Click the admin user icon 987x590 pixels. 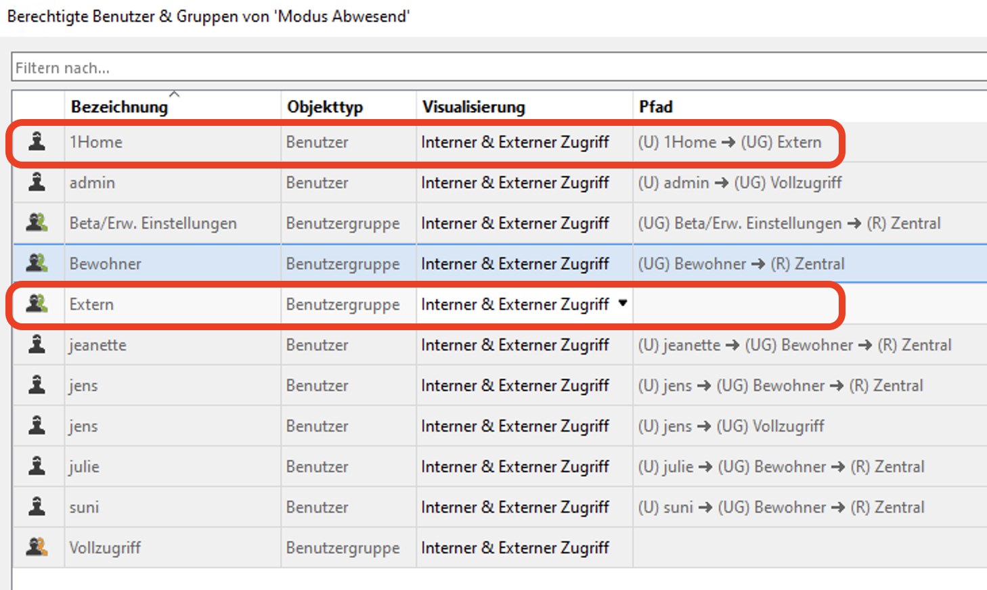pyautogui.click(x=37, y=182)
